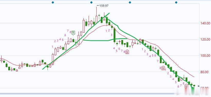Click the current price arrow on the axis
The image size is (211, 97).
tap(198, 86)
